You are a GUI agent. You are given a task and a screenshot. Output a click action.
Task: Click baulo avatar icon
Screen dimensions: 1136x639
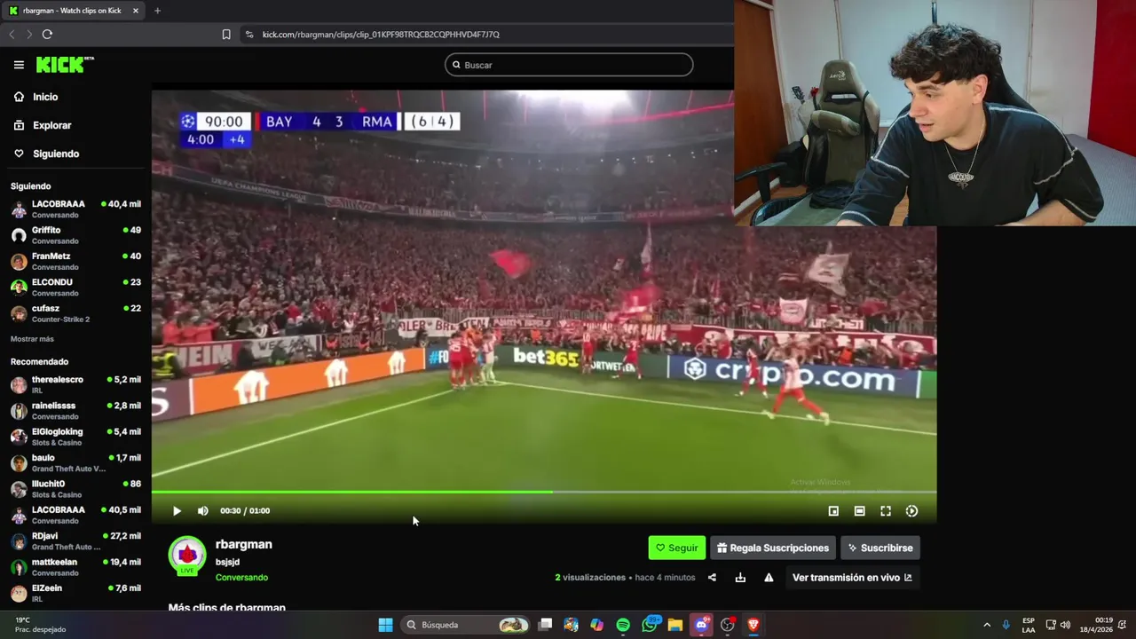pyautogui.click(x=19, y=463)
